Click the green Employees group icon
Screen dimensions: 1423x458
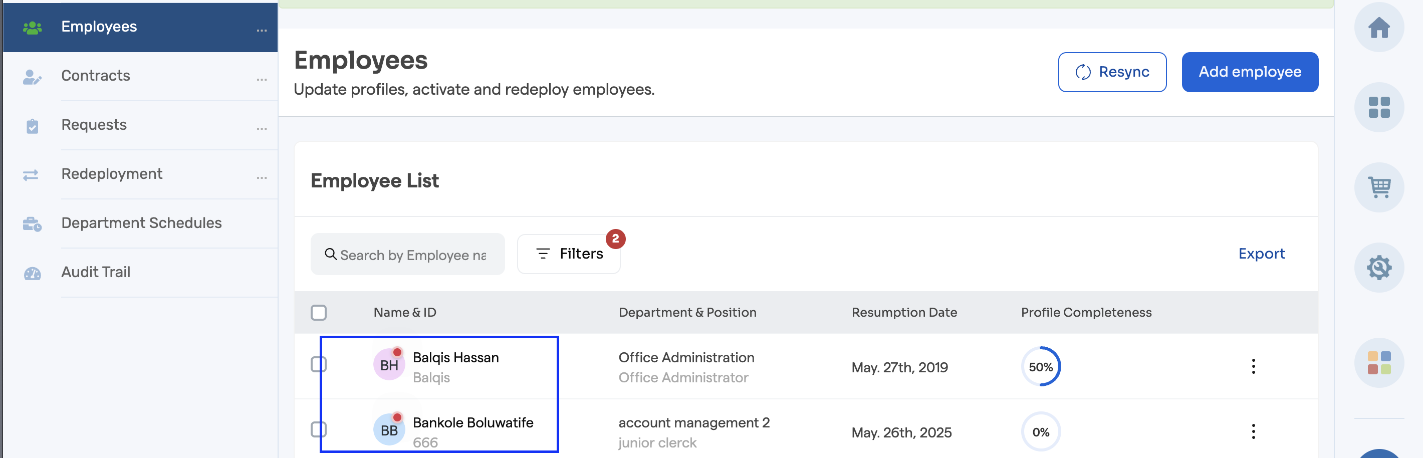pos(33,28)
